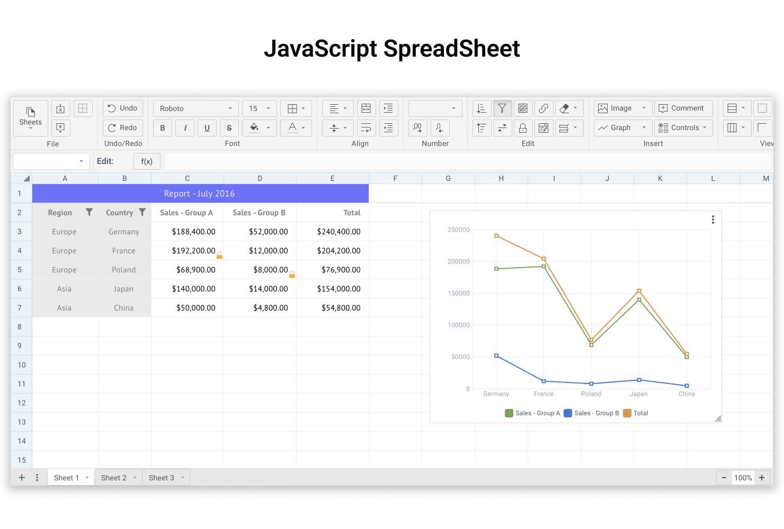Image resolution: width=784 pixels, height=529 pixels.
Task: Click the conditional formatting icon
Action: coord(523,108)
